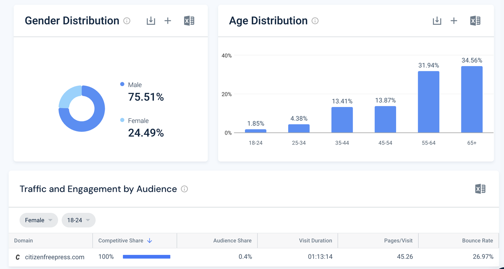Export Traffic and Engagement table to Excel
This screenshot has width=504, height=269.
(x=480, y=189)
